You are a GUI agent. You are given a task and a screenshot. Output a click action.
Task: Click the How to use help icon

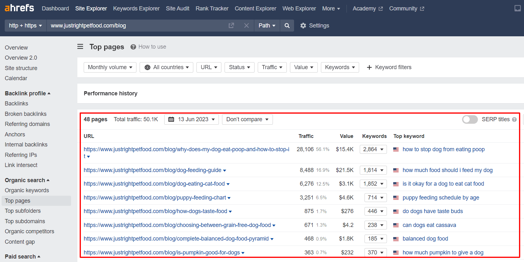coord(133,47)
